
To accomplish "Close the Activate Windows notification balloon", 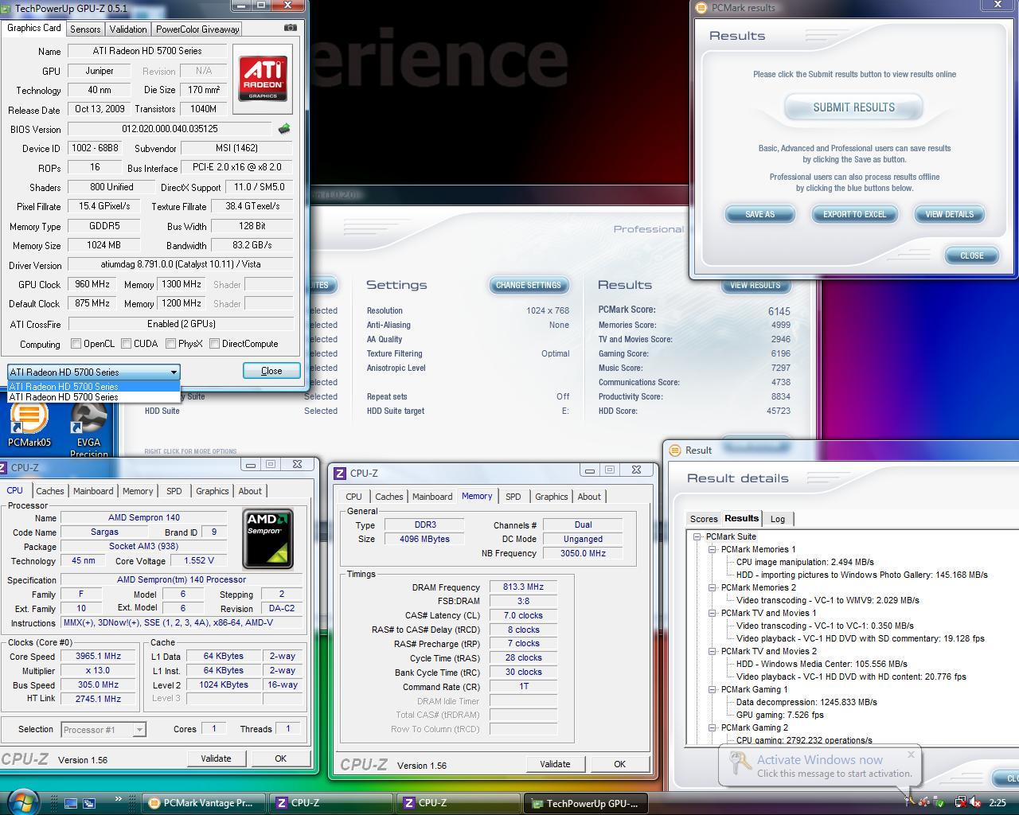I will [911, 754].
